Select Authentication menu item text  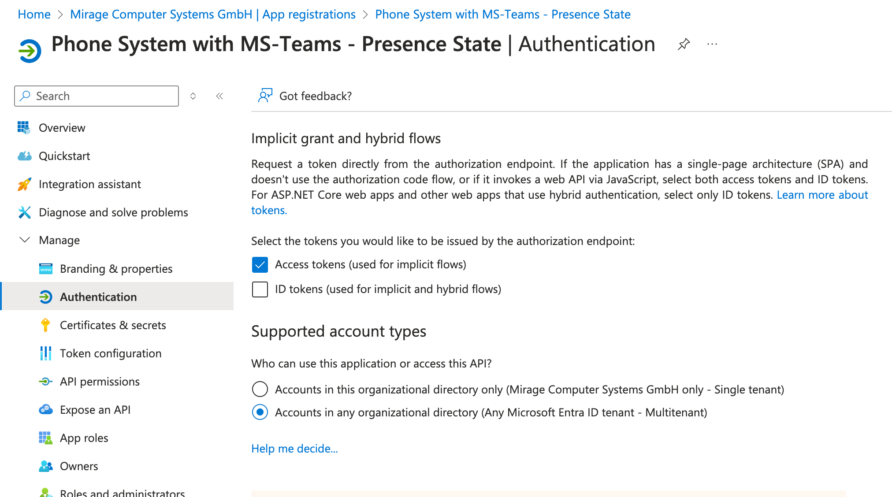(98, 297)
